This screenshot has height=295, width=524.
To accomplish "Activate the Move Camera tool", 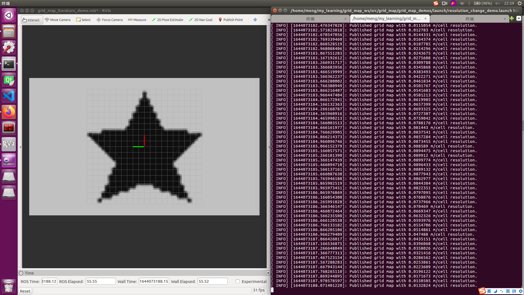I will pos(58,20).
